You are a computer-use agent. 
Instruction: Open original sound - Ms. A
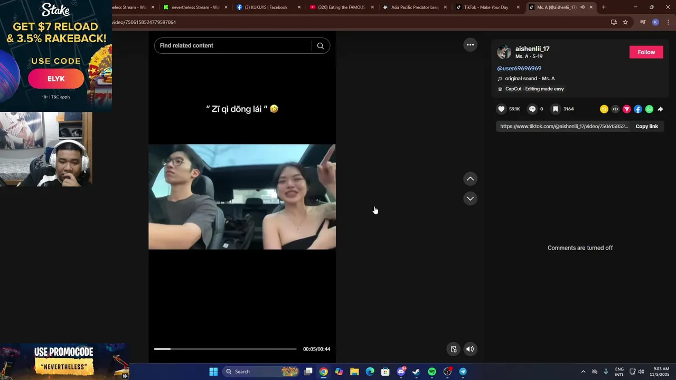[530, 79]
